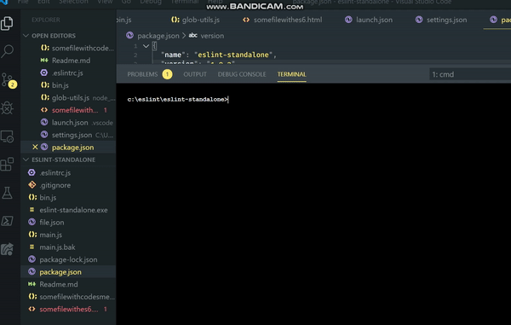This screenshot has width=511, height=325.
Task: Open the Search view in activity bar
Action: 7,51
